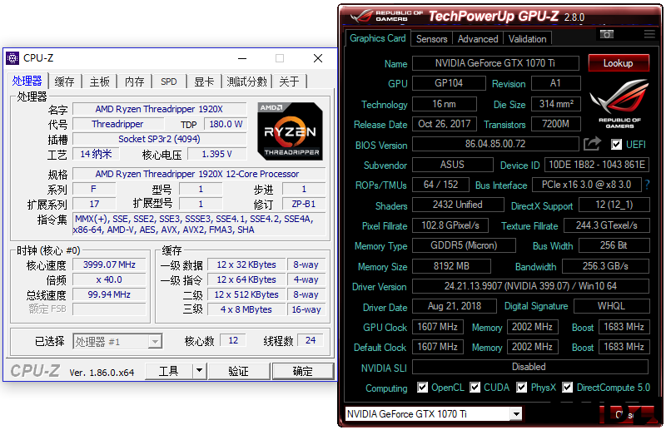This screenshot has height=430, width=666.
Task: Click the NVIDIA SLI Disabled field
Action: coord(530,366)
